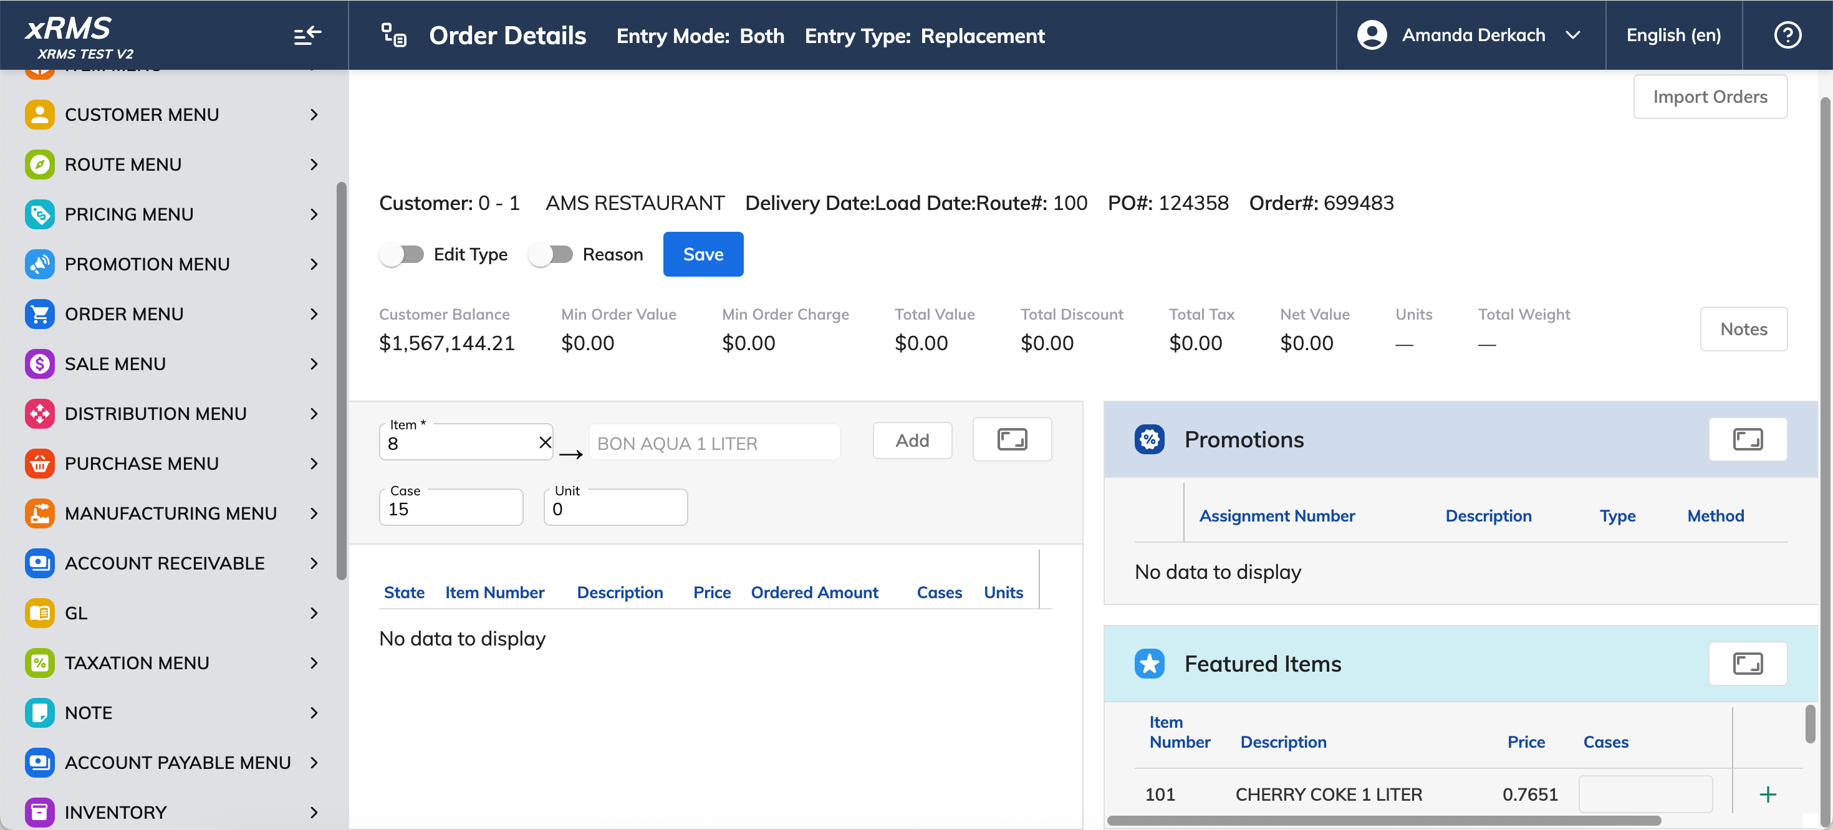Click the user avatar icon

1372,35
